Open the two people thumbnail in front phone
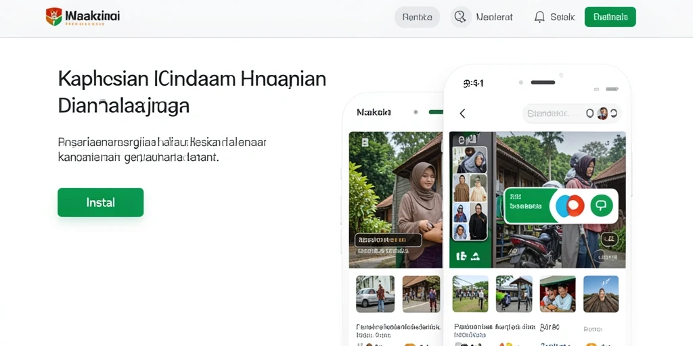 pos(558,294)
